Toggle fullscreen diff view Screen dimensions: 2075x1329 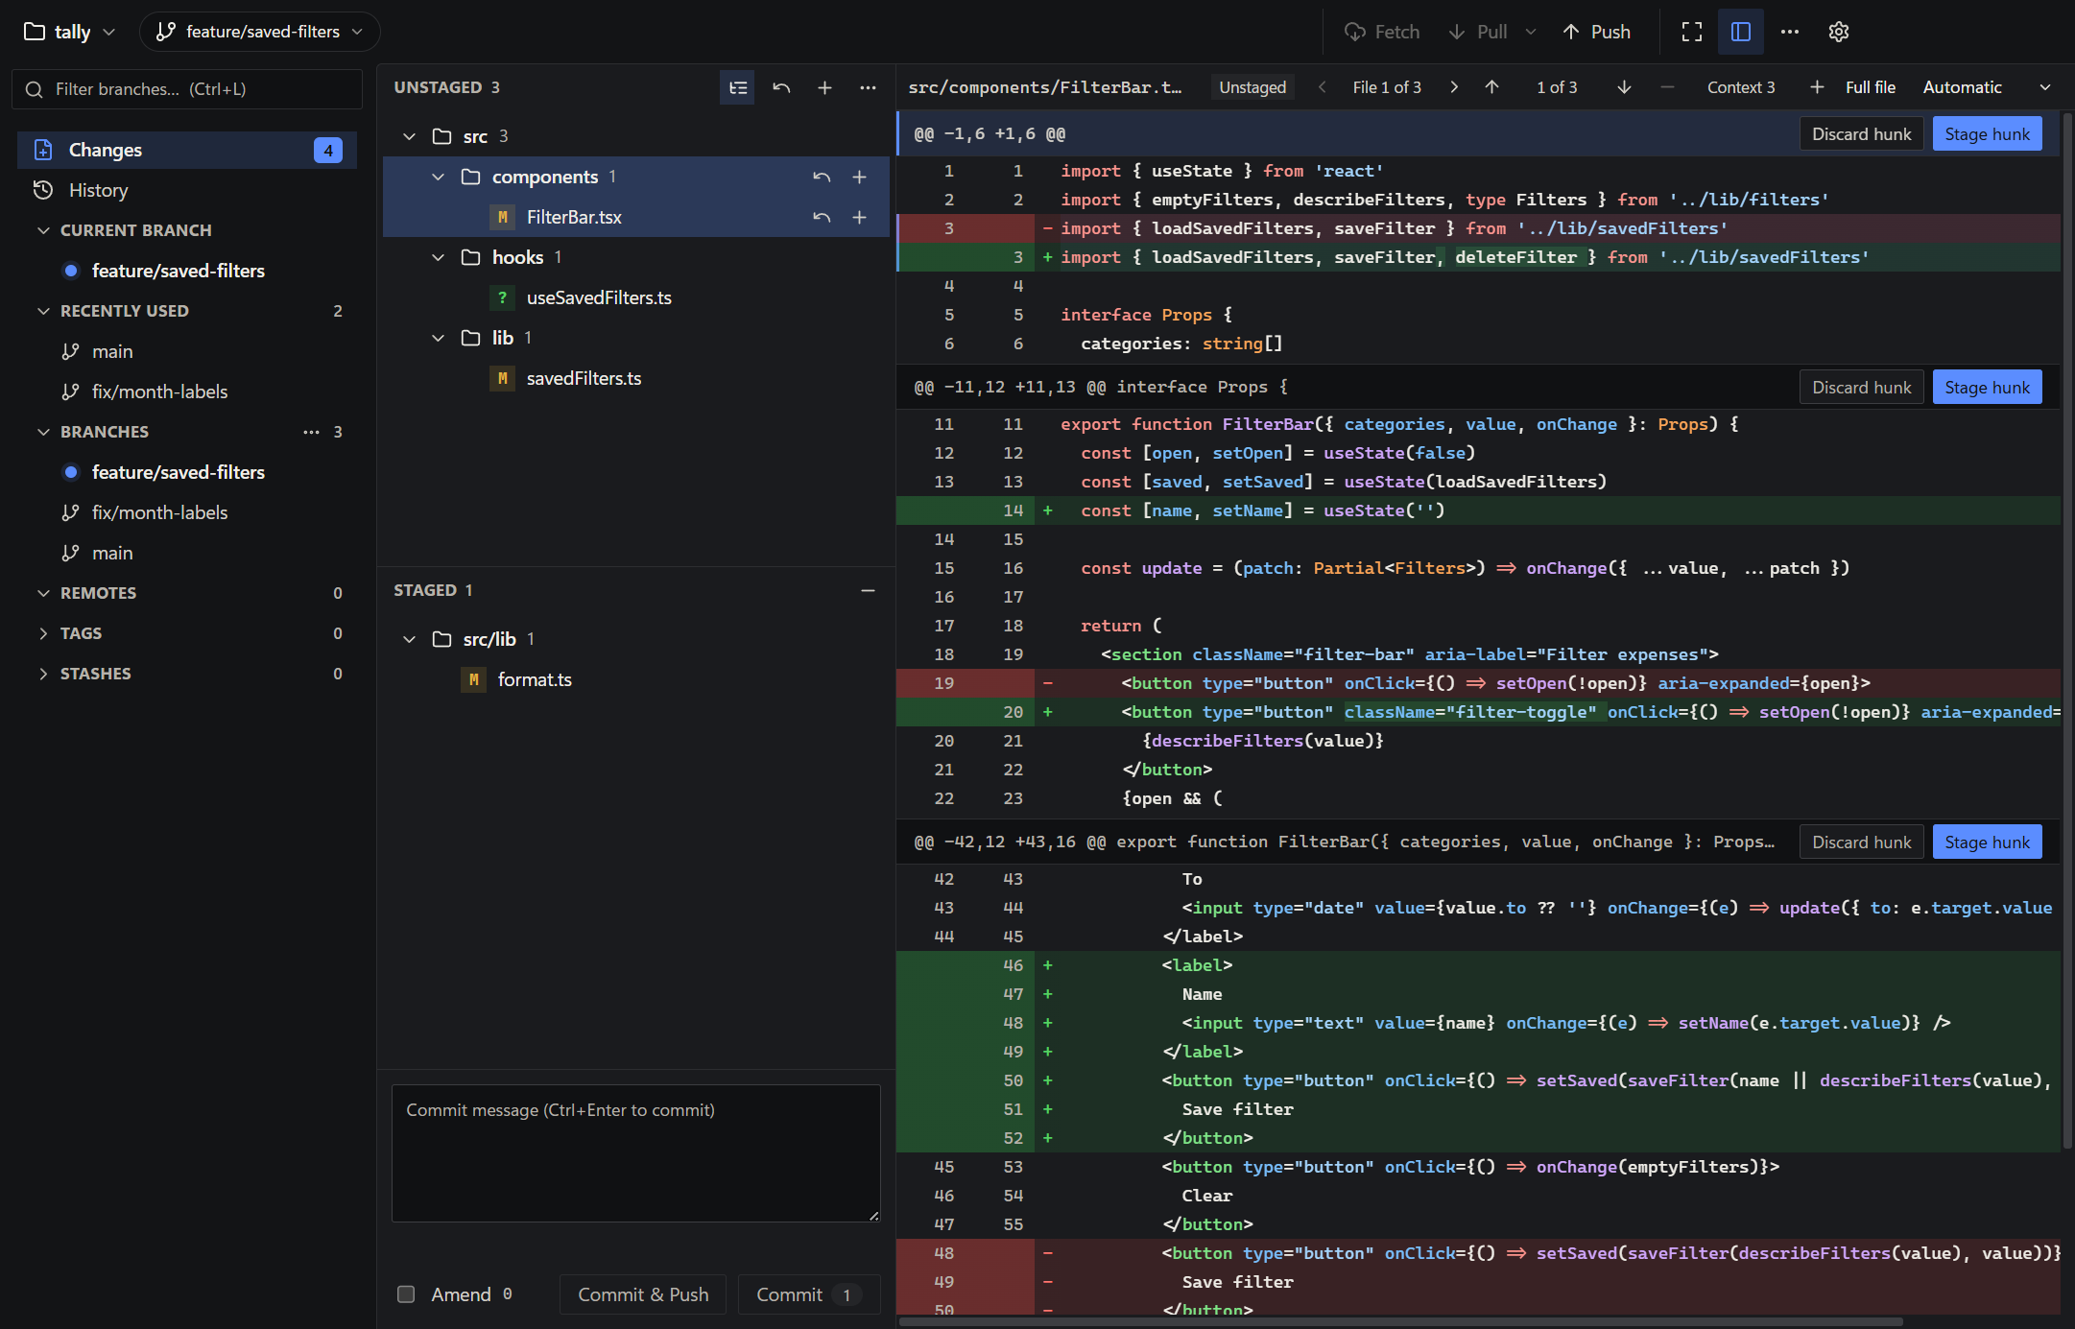[1692, 32]
